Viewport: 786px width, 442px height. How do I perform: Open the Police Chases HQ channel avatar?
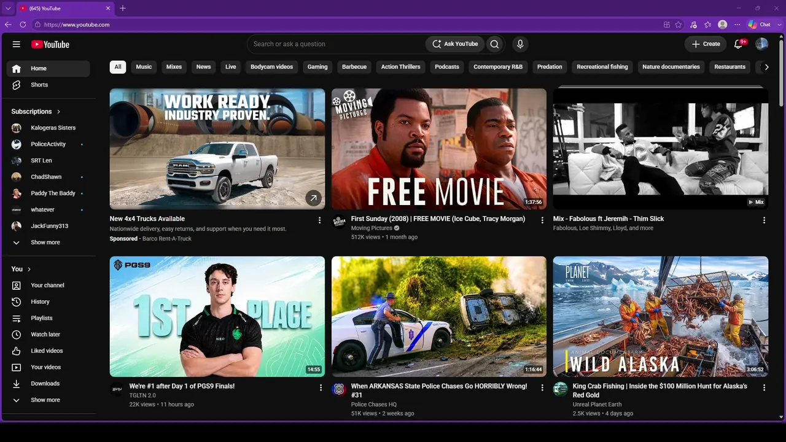339,389
